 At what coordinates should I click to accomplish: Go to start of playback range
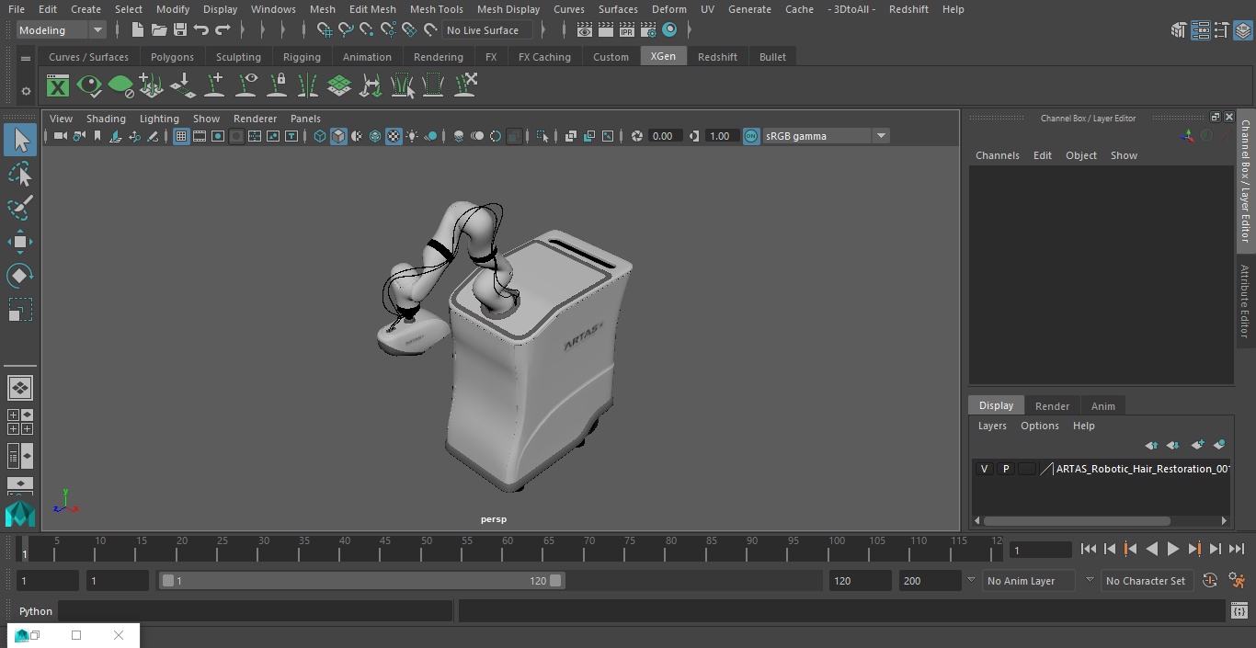click(1089, 549)
